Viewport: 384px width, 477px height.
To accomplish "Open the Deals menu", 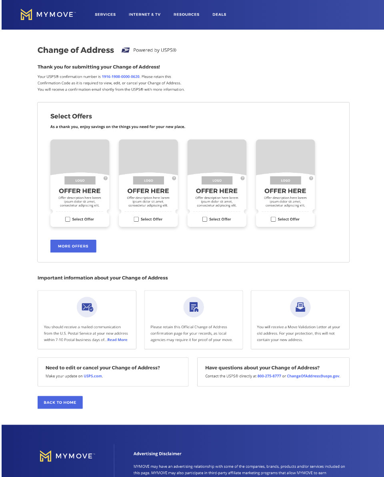I will [219, 14].
